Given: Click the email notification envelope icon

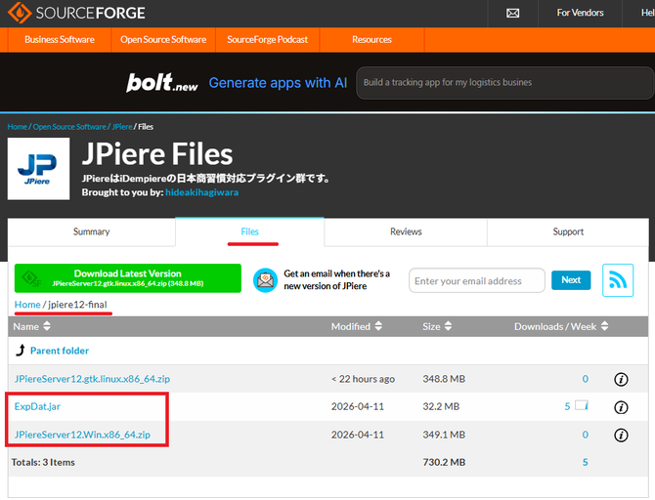Looking at the screenshot, I should click(x=265, y=280).
